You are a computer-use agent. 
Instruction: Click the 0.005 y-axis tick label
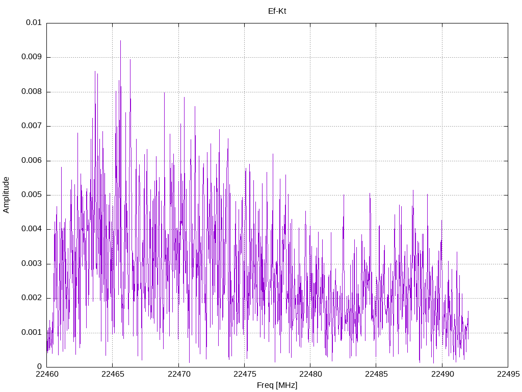pos(32,194)
